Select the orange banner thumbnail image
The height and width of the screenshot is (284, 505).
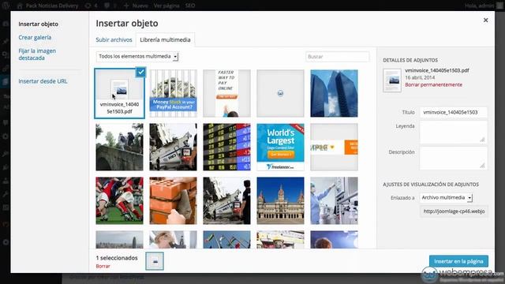coord(334,147)
